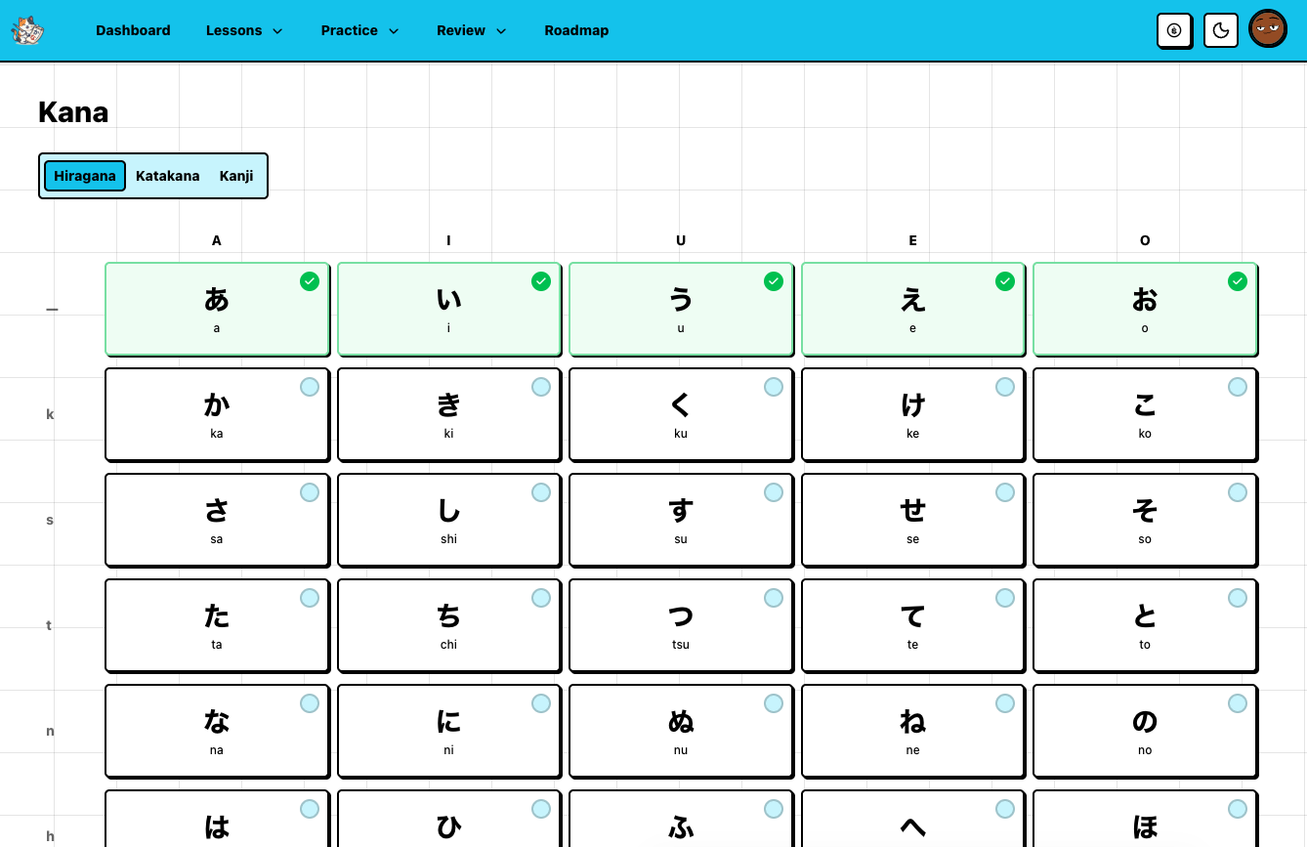Toggle the status circle on く card
The image size is (1307, 847).
pos(774,387)
